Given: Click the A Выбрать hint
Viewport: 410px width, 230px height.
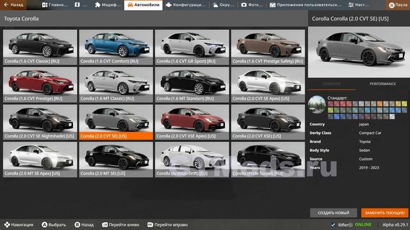Looking at the screenshot, I should pyautogui.click(x=54, y=225).
